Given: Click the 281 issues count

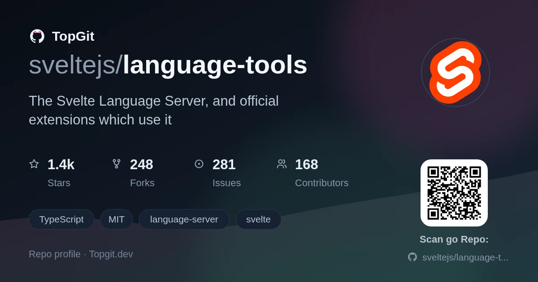Looking at the screenshot, I should click(224, 164).
